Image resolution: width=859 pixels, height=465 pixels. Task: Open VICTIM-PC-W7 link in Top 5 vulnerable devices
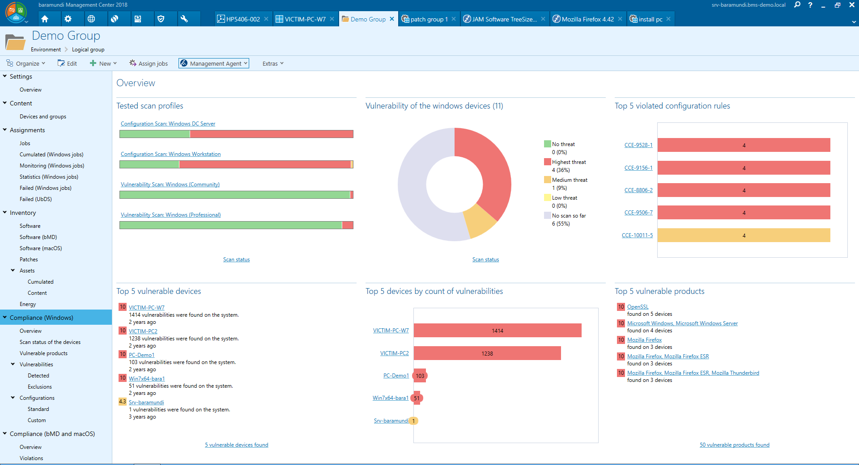point(147,308)
